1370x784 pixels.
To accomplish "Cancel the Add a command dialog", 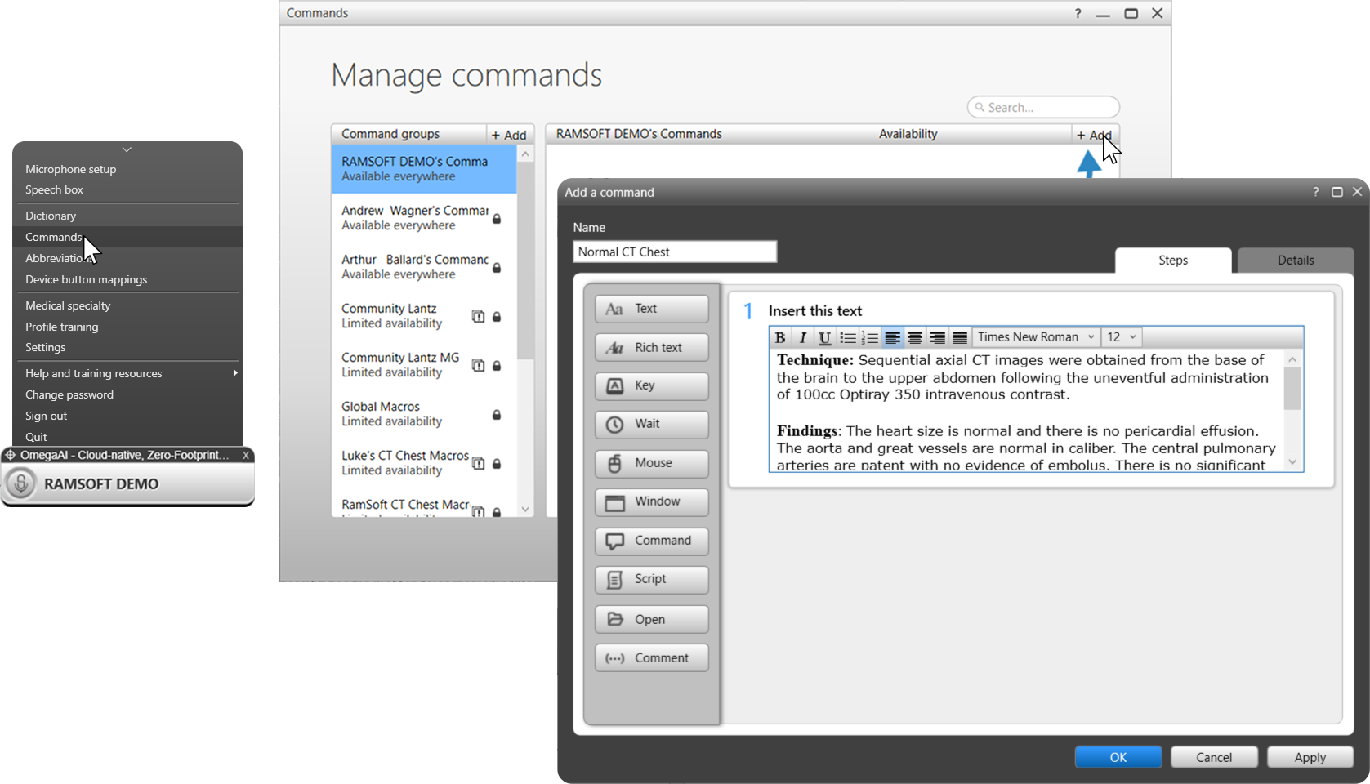I will [x=1214, y=757].
